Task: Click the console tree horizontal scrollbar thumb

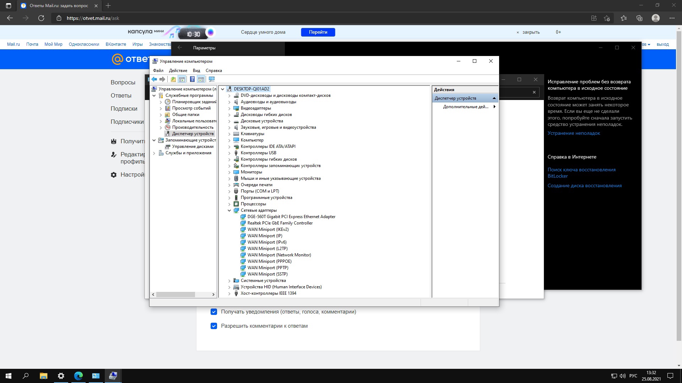Action: pyautogui.click(x=175, y=294)
